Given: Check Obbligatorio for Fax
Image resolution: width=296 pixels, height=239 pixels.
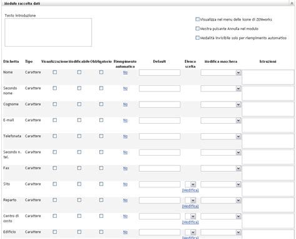Looking at the screenshot, I should click(x=101, y=168).
